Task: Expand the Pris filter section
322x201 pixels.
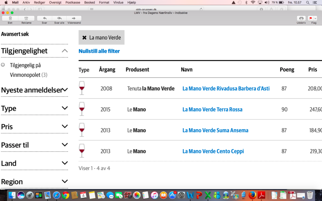Action: pos(65,126)
